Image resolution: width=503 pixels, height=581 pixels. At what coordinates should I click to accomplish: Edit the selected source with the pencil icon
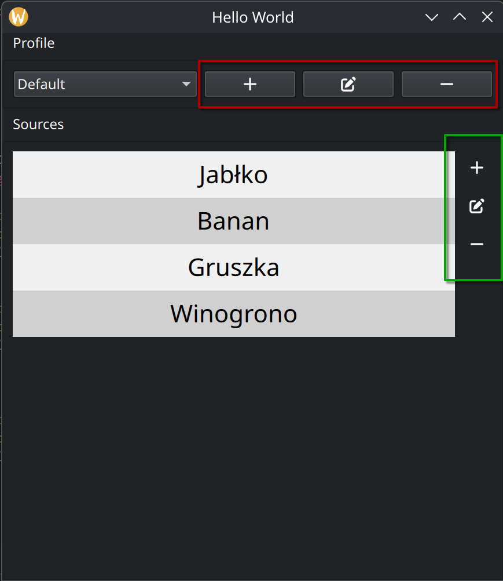[476, 206]
